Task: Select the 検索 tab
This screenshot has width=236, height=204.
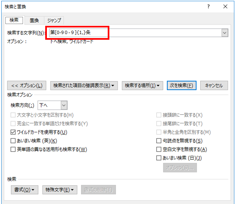Action: pyautogui.click(x=14, y=20)
